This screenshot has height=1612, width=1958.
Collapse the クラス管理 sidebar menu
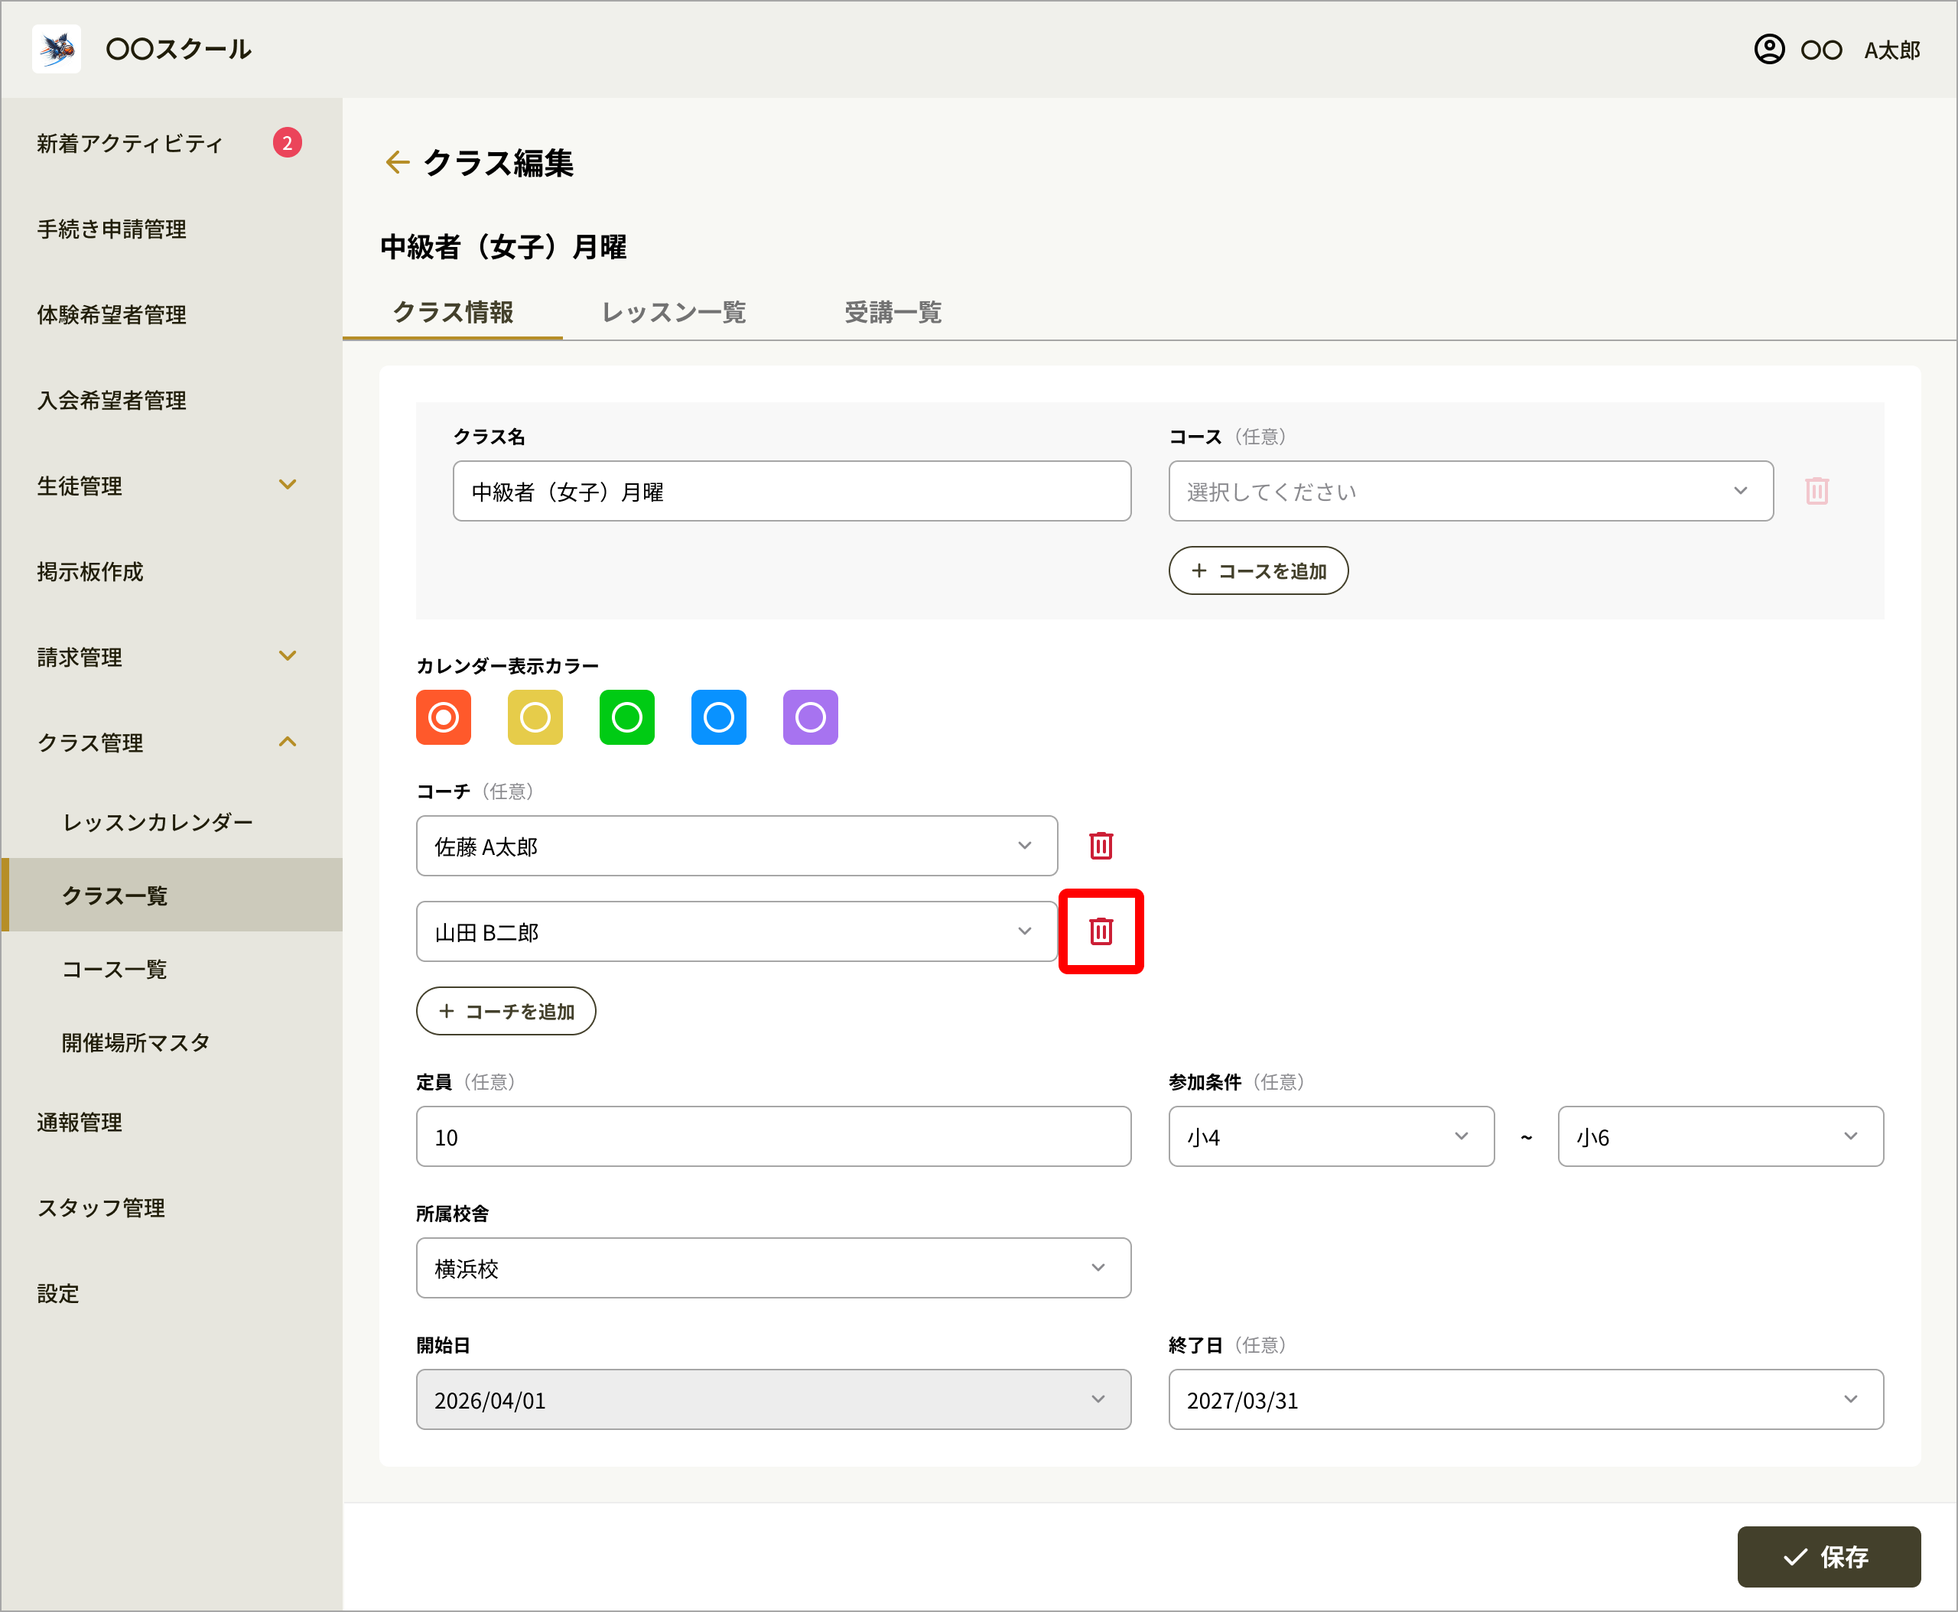click(x=171, y=743)
